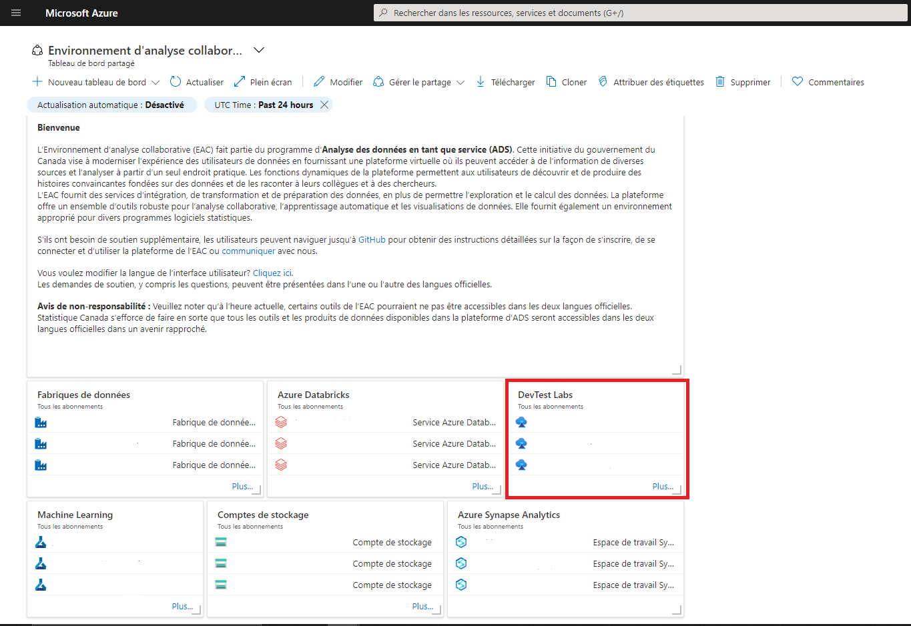Image resolution: width=911 pixels, height=626 pixels.
Task: Open Plus link in Machine Learning tile
Action: 182,606
